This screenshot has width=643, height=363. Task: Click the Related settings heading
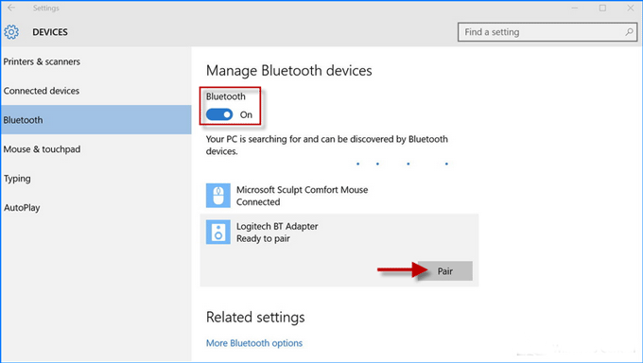pyautogui.click(x=255, y=317)
